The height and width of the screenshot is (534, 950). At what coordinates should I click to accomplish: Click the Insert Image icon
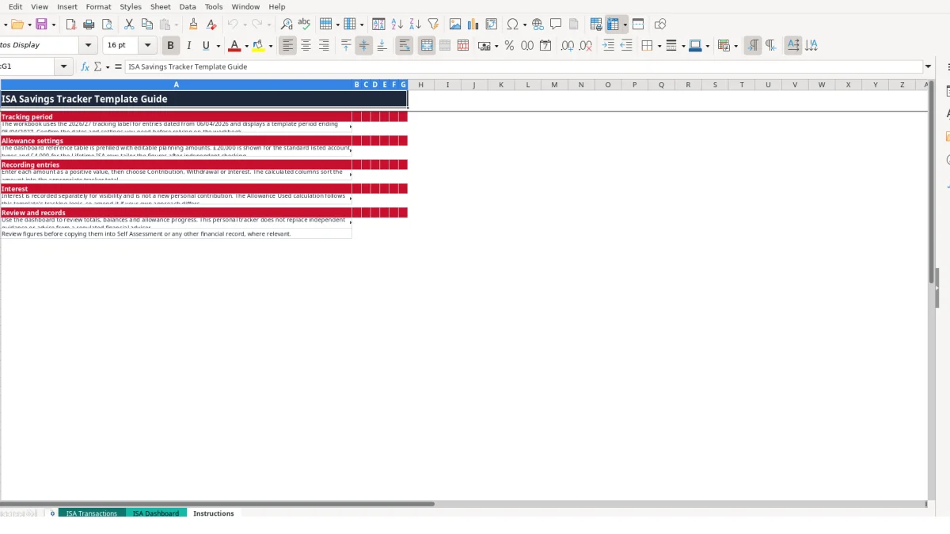(455, 25)
